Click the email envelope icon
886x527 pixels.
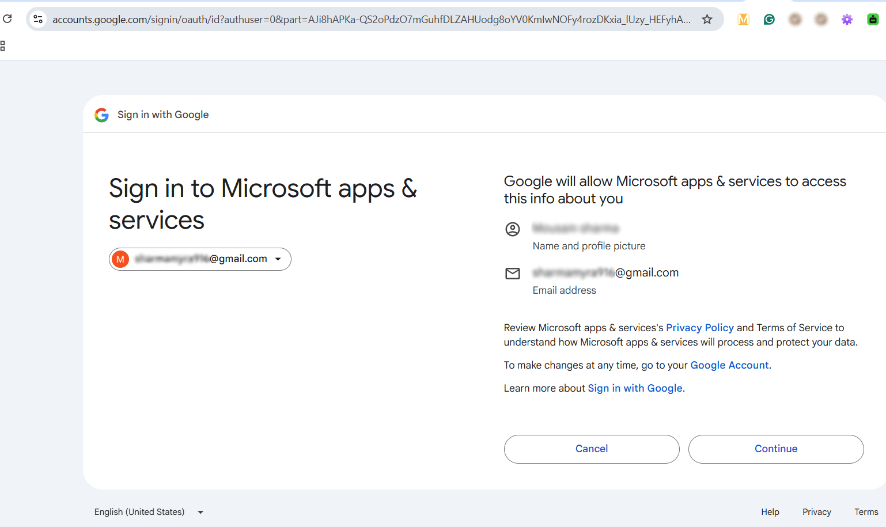click(x=513, y=273)
